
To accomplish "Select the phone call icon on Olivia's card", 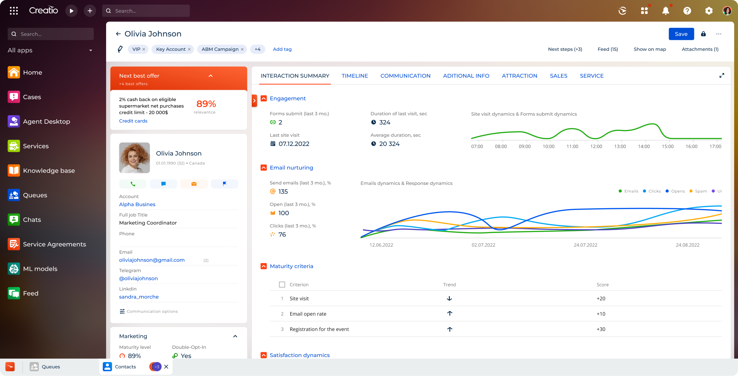I will [x=133, y=184].
